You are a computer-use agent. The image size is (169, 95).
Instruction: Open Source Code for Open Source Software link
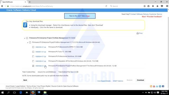65,86
